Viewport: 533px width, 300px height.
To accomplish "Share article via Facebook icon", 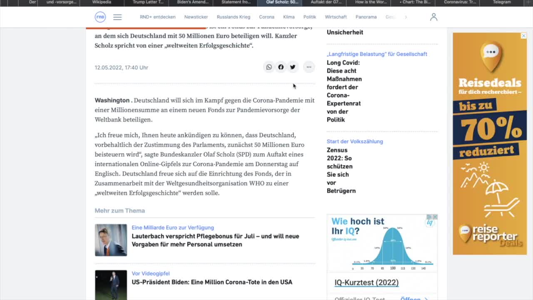I will (x=281, y=67).
